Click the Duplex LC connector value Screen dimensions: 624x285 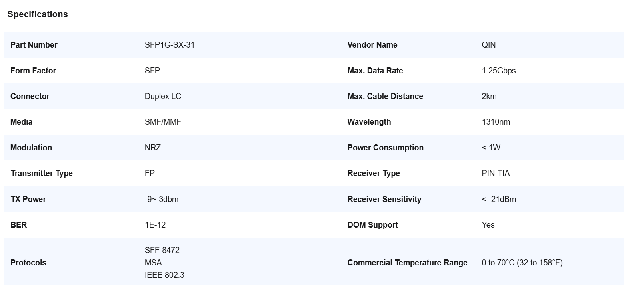pos(163,96)
